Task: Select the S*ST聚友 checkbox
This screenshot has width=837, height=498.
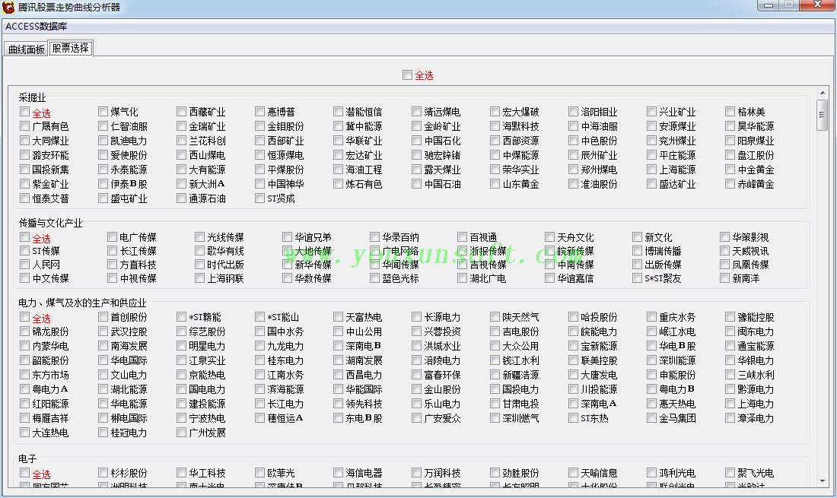Action: click(638, 278)
